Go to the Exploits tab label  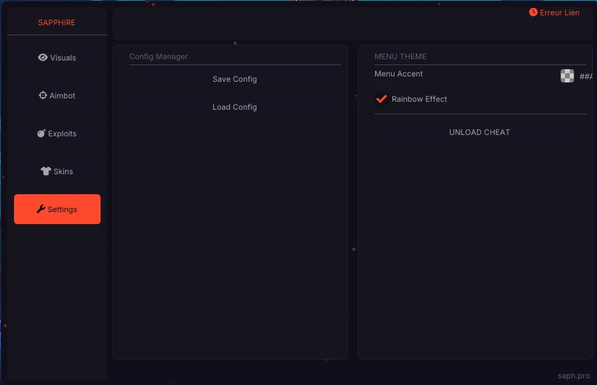(x=63, y=134)
